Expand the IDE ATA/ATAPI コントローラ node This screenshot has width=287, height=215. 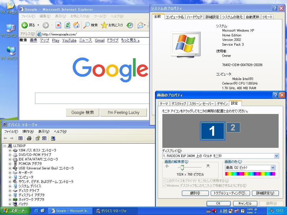[x=10, y=159]
